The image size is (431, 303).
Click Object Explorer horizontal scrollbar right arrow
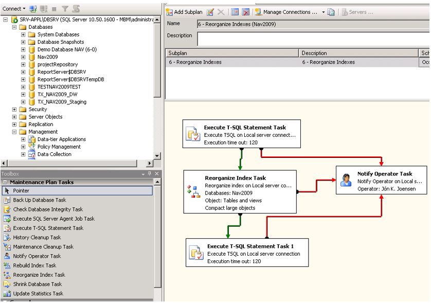[149, 163]
